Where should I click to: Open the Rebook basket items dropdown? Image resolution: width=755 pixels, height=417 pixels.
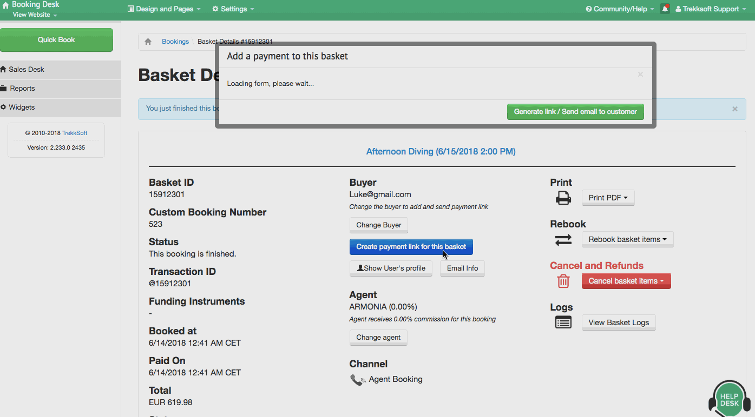click(x=627, y=239)
